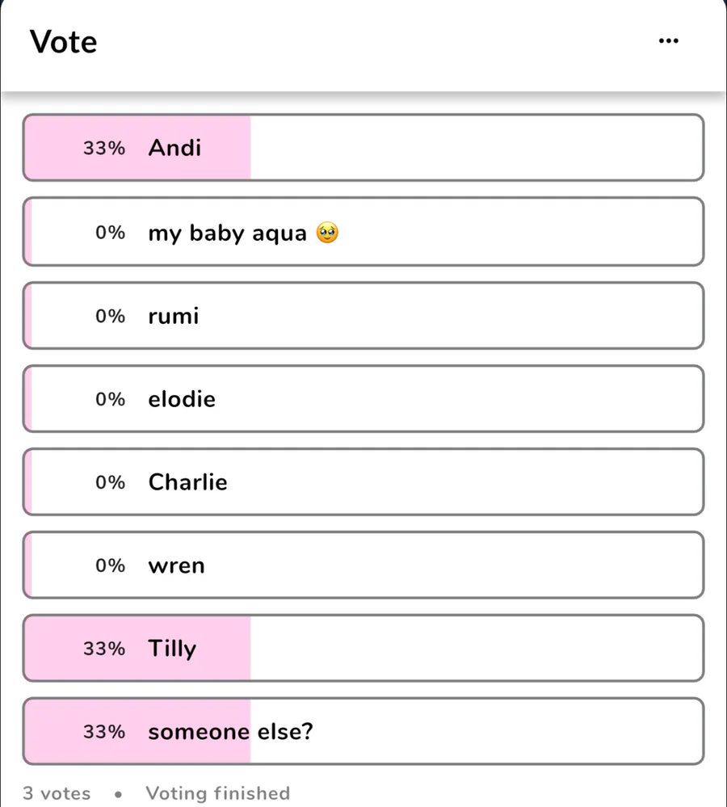Click the 33% label beside Tilly

pos(104,649)
